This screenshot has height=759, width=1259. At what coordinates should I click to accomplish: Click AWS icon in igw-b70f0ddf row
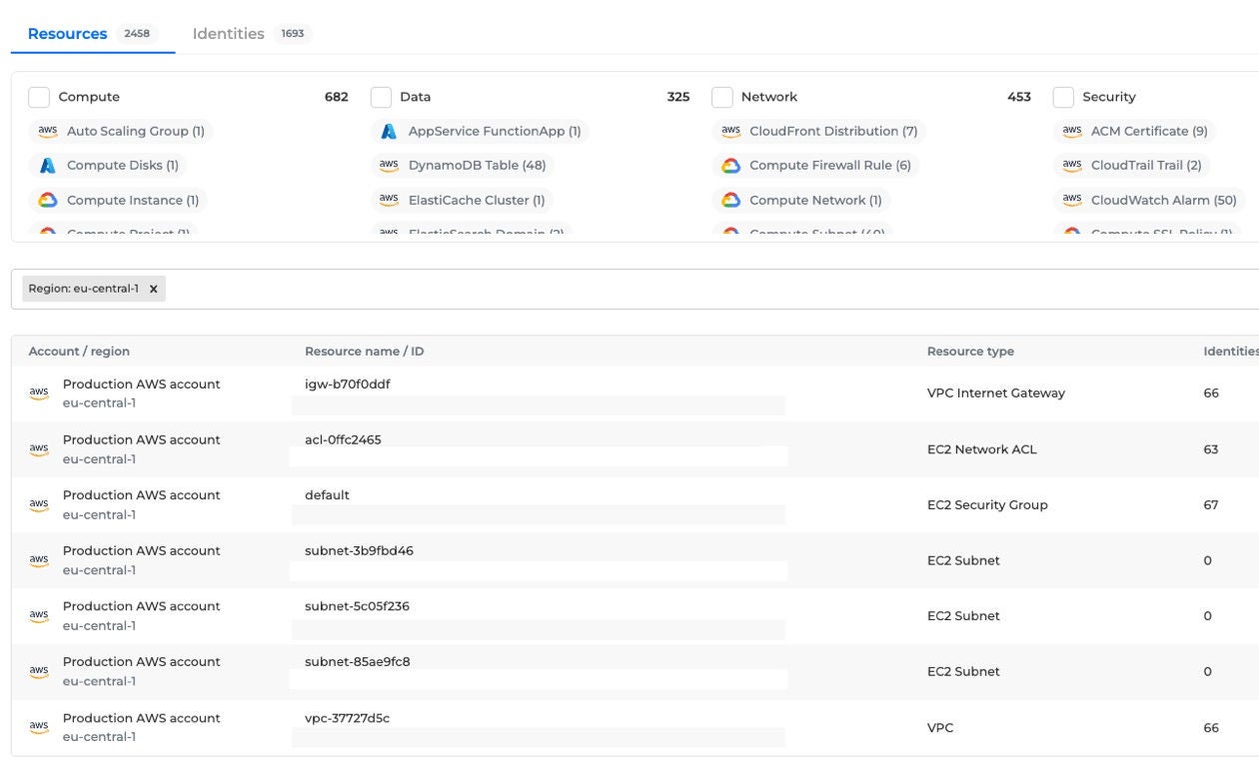tap(39, 393)
